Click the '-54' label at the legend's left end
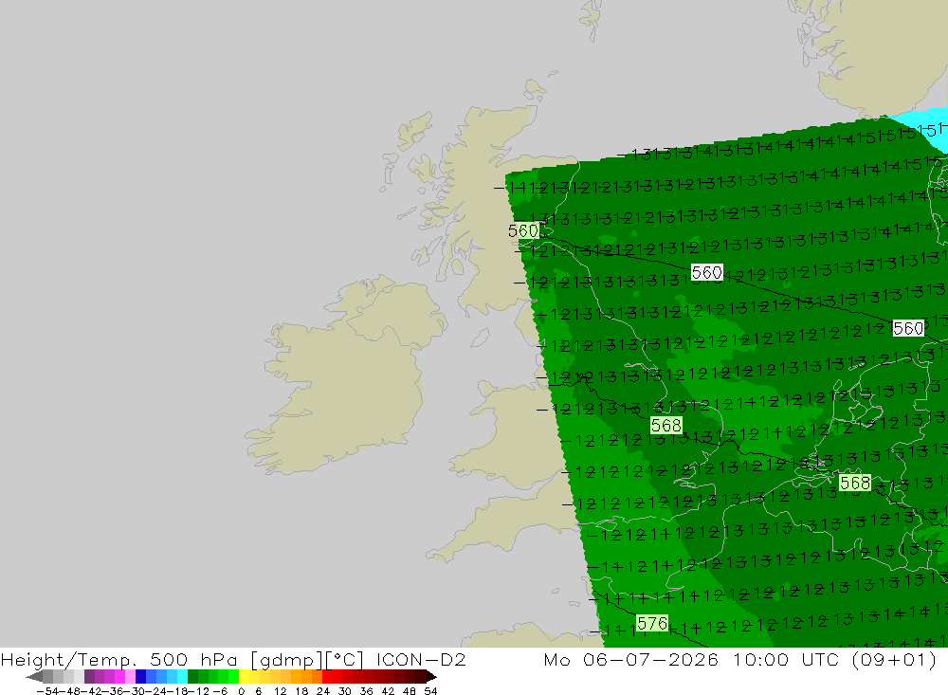This screenshot has width=948, height=695. tap(48, 691)
